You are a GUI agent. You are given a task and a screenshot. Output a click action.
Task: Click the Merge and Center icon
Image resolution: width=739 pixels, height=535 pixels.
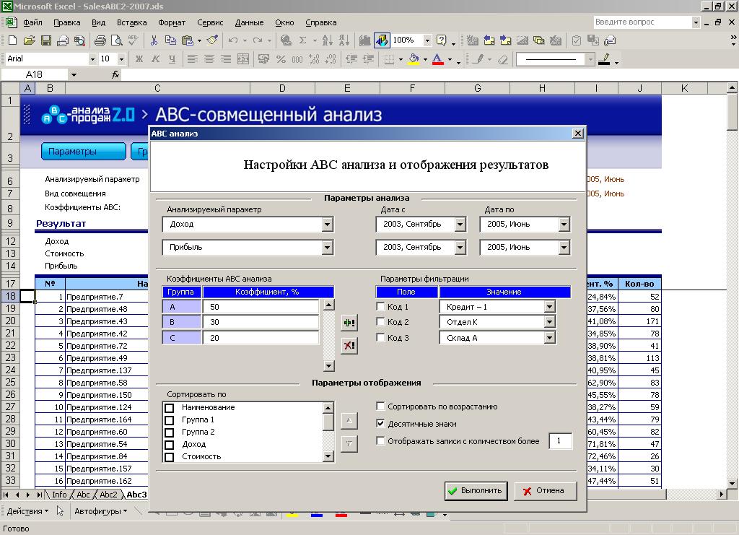(x=242, y=59)
